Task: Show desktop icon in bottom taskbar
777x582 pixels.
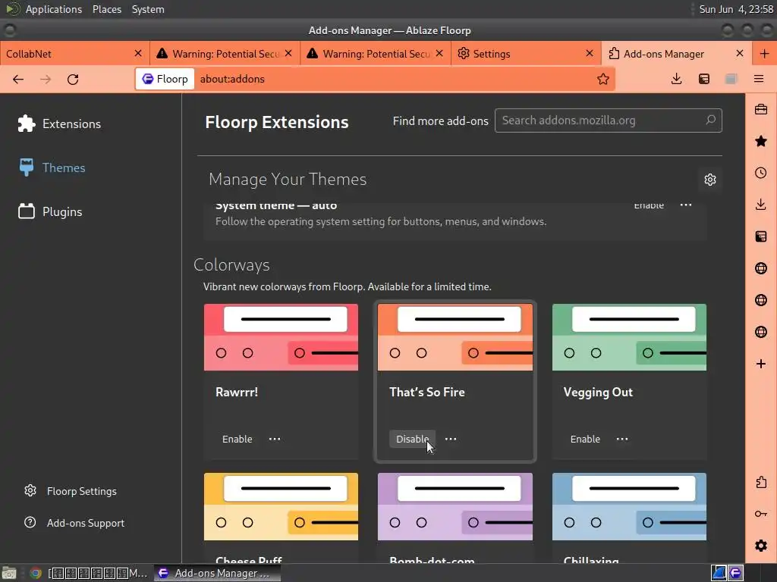Action: pos(9,573)
